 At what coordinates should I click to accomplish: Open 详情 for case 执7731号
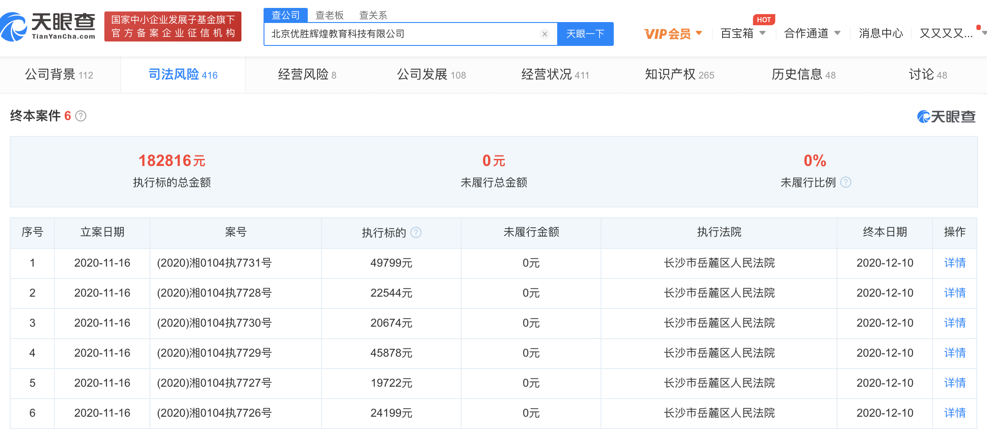tap(954, 263)
